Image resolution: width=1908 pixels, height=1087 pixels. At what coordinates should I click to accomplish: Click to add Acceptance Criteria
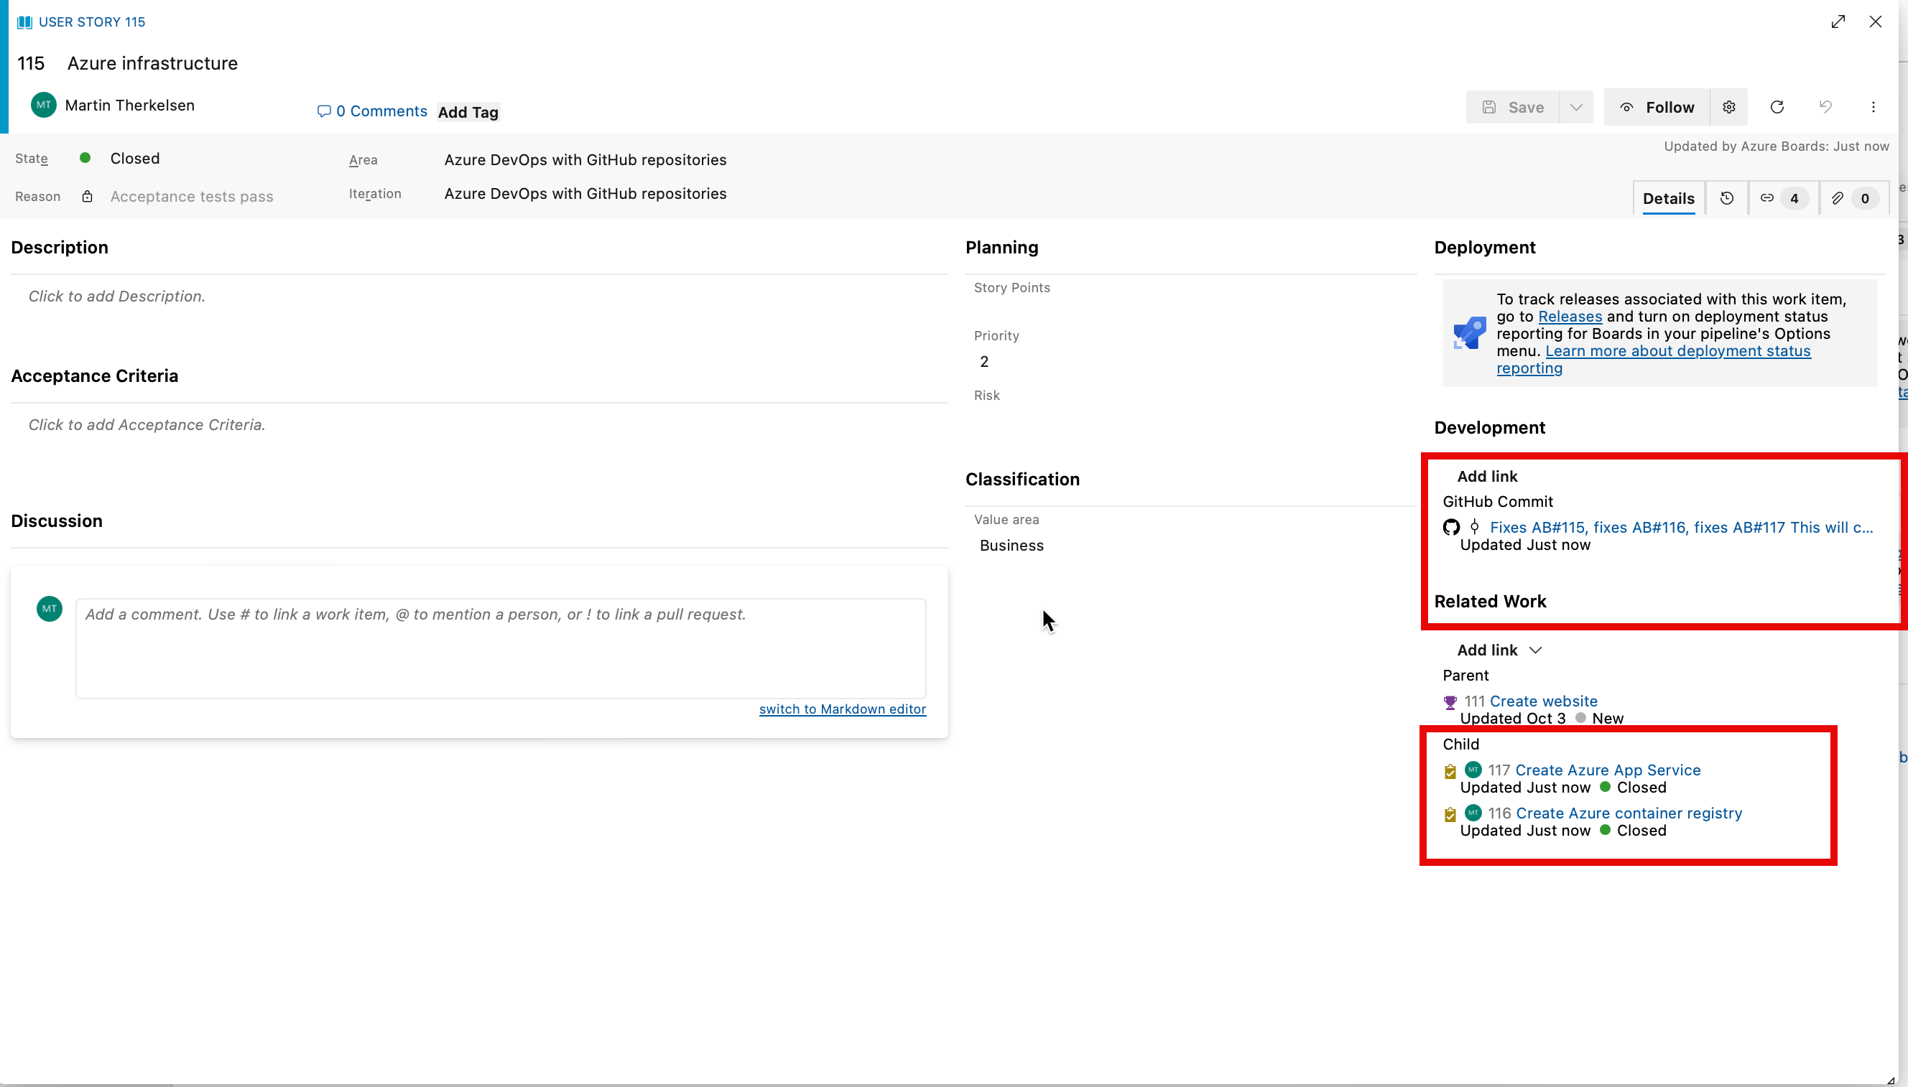pyautogui.click(x=147, y=425)
